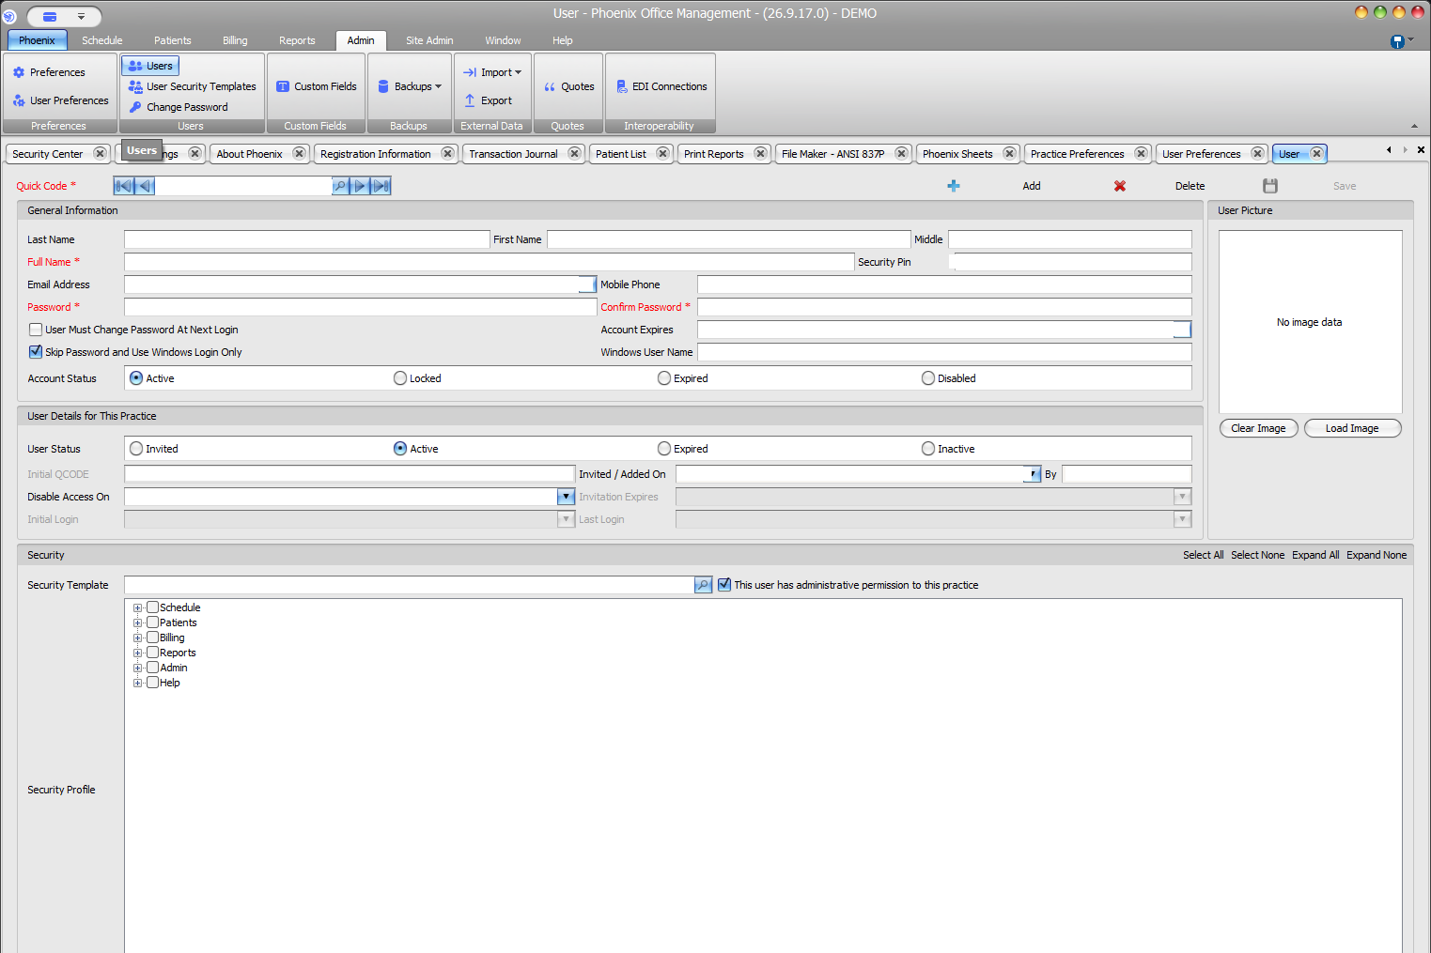The width and height of the screenshot is (1431, 953).
Task: Click the Email Address field
Action: tap(360, 284)
